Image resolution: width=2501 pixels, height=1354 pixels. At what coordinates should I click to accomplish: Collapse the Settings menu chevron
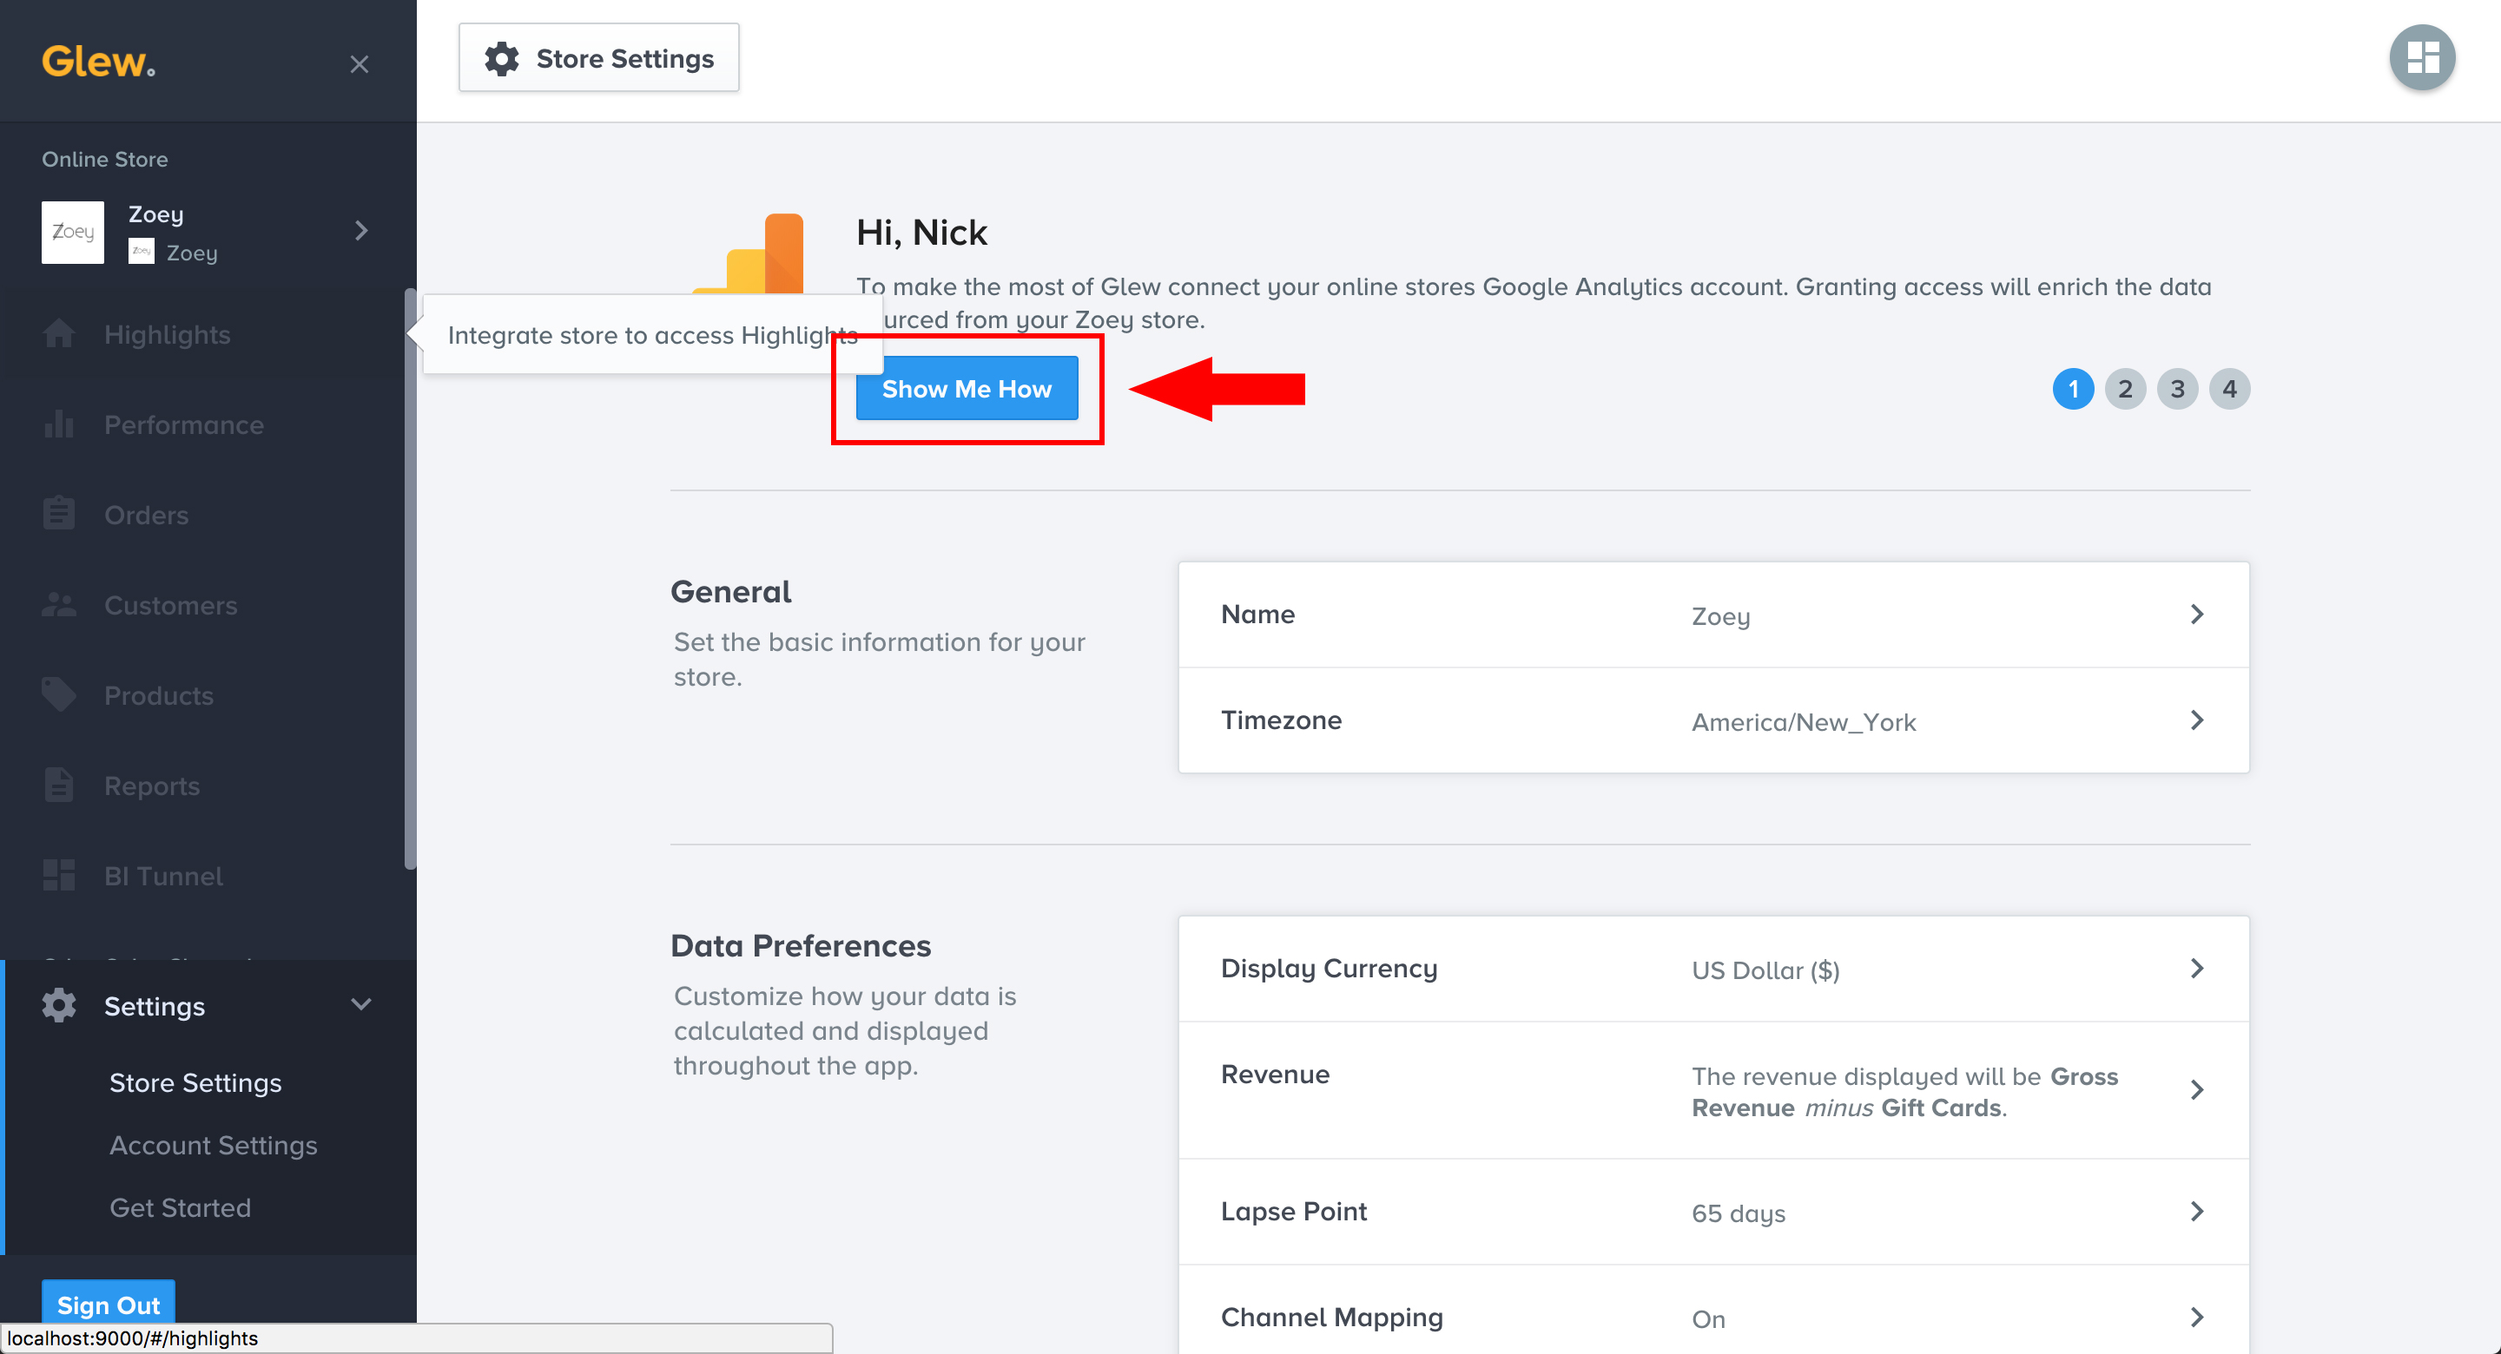361,1004
